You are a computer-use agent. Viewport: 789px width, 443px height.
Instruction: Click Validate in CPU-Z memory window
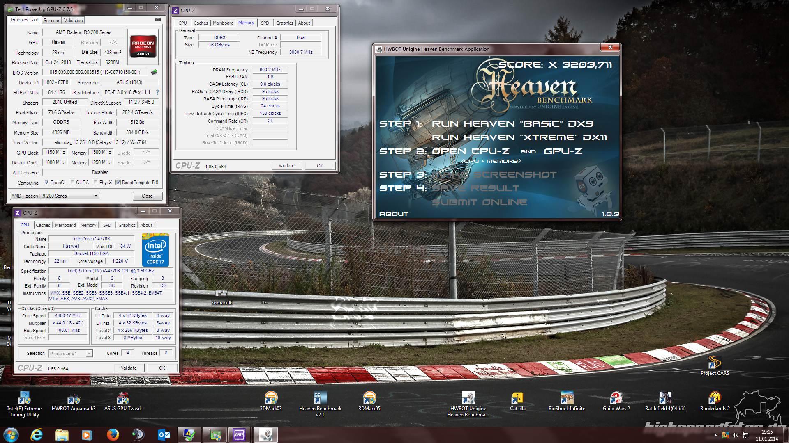(287, 166)
